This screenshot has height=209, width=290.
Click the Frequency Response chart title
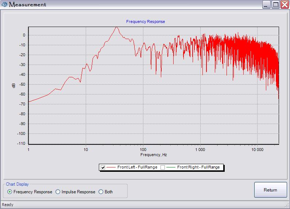pyautogui.click(x=146, y=22)
